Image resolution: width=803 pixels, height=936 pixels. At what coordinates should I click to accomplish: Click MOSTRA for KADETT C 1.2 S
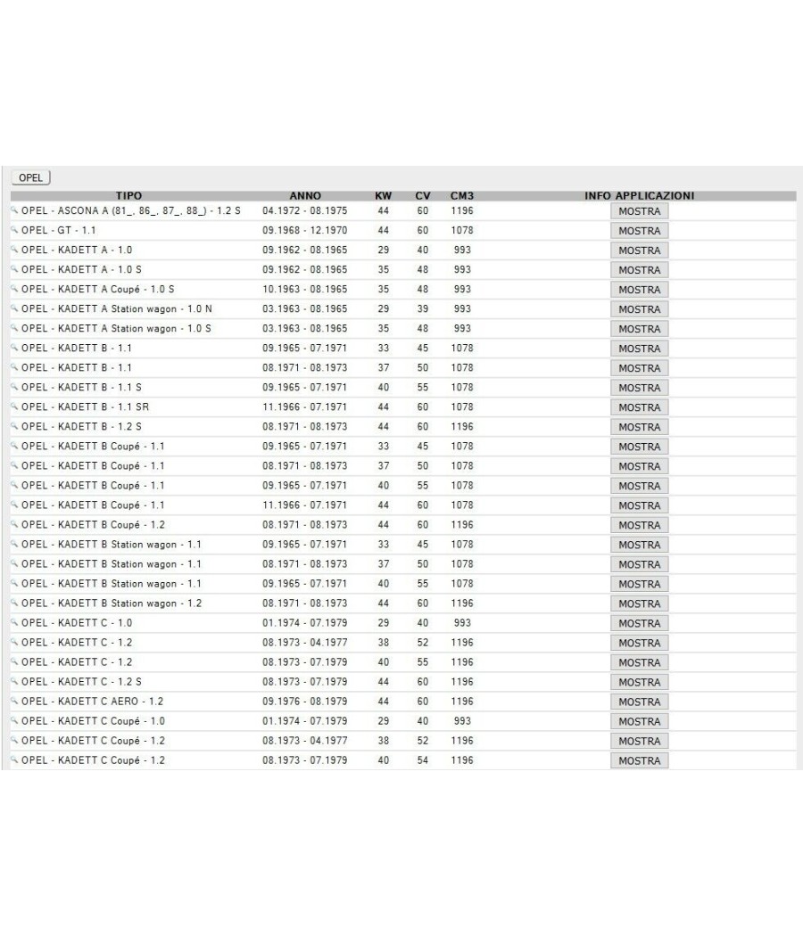tap(640, 682)
